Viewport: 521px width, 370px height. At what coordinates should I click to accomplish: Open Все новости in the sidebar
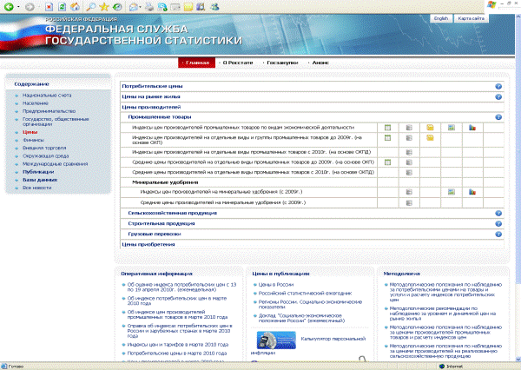click(x=36, y=188)
